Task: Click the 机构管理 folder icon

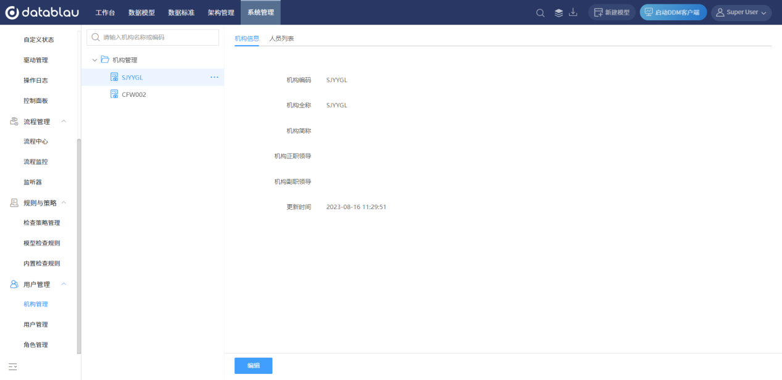Action: pyautogui.click(x=105, y=60)
